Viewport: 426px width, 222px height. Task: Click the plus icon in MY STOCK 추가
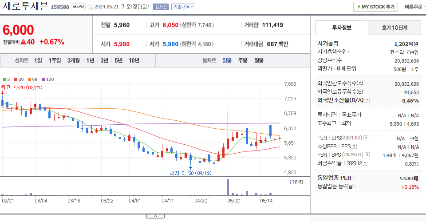[x=359, y=7]
